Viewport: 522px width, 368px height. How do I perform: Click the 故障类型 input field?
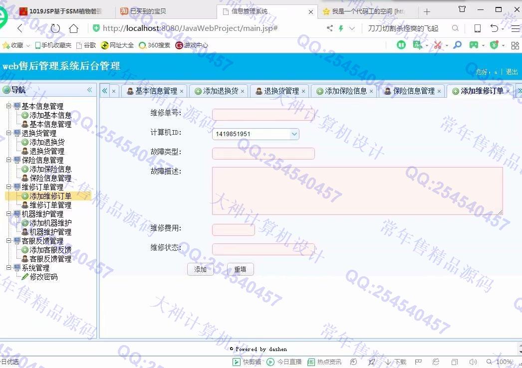click(263, 154)
